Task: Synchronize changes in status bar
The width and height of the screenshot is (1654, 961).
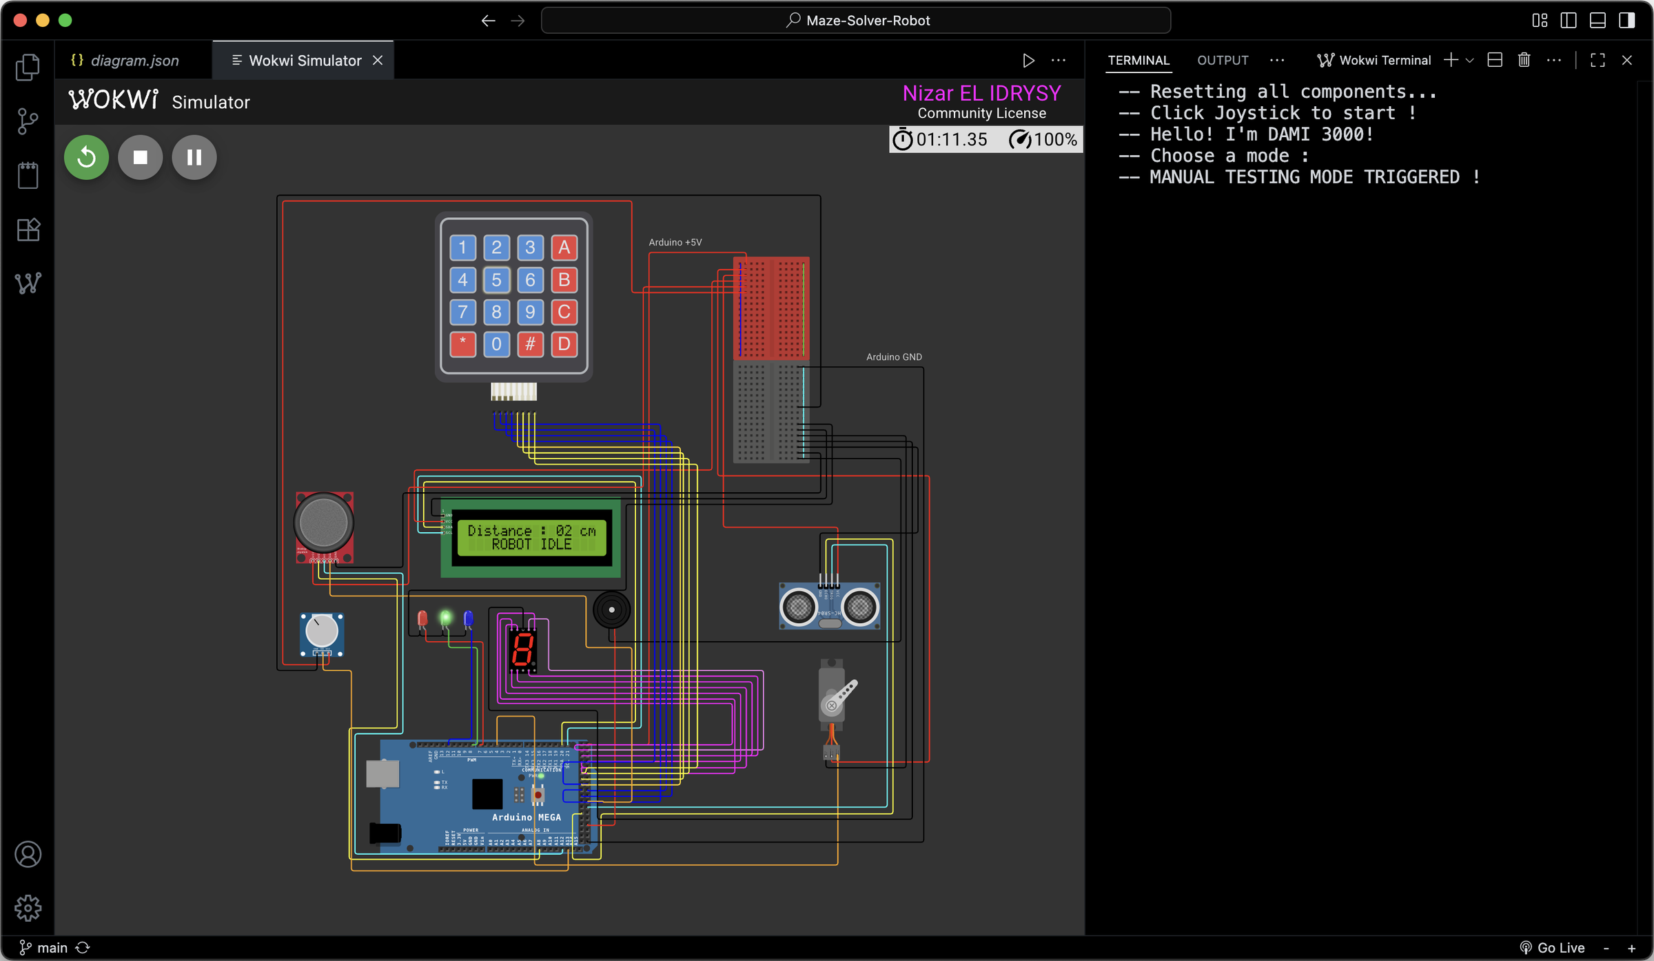Action: 83,948
